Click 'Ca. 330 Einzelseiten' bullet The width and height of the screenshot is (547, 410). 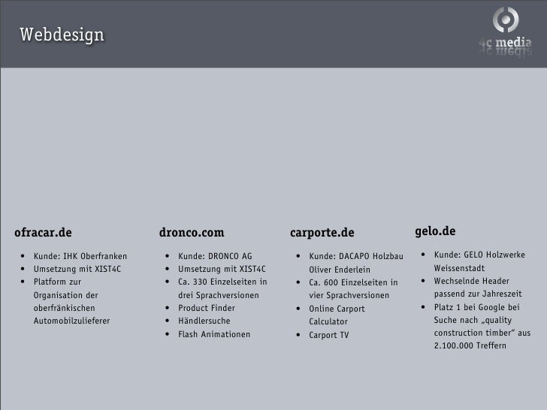pyautogui.click(x=222, y=288)
